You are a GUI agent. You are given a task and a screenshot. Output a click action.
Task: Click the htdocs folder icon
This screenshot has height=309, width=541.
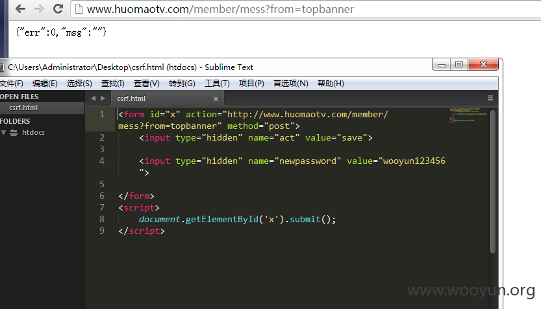pyautogui.click(x=14, y=133)
